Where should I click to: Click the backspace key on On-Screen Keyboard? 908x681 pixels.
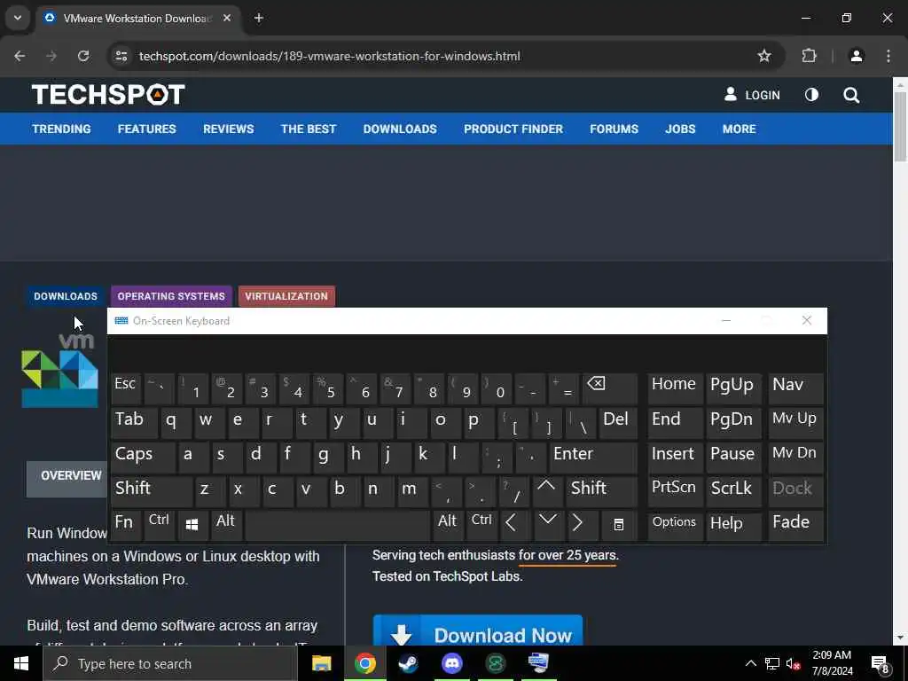610,388
